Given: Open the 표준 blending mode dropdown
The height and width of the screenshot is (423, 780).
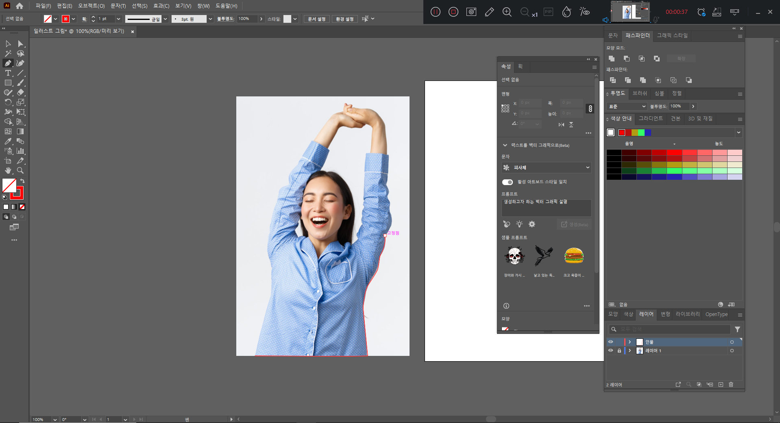Looking at the screenshot, I should point(627,106).
